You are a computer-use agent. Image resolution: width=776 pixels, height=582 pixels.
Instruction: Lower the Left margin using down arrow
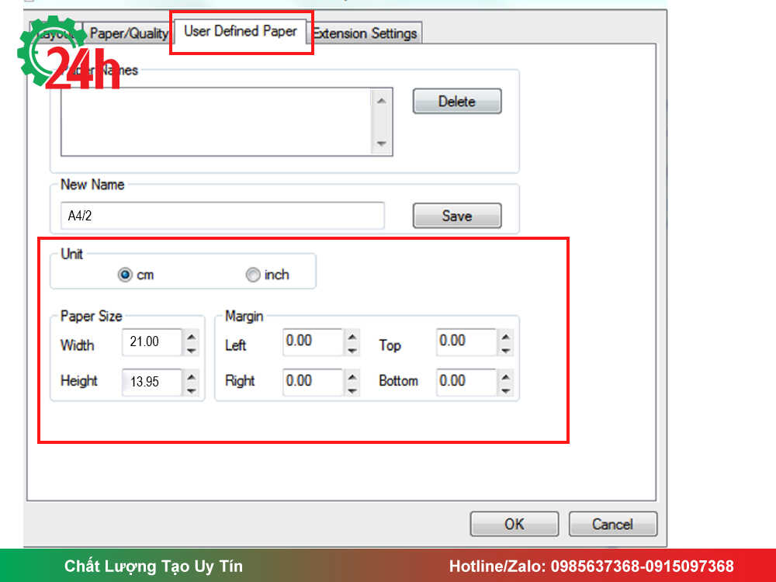point(352,351)
